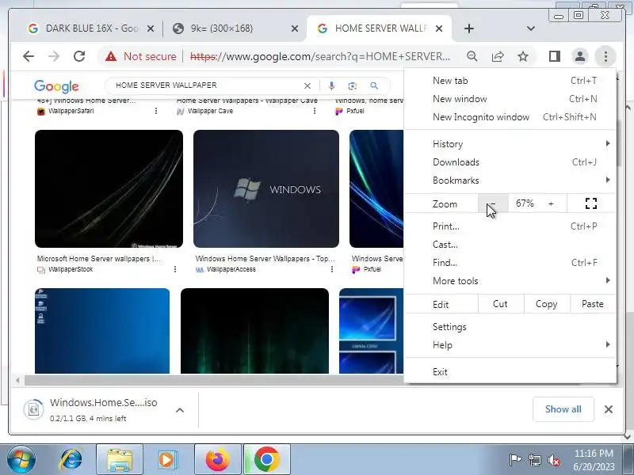The image size is (634, 475).
Task: Open the dark light-streaks wallpaper thumbnail
Action: pos(109,188)
